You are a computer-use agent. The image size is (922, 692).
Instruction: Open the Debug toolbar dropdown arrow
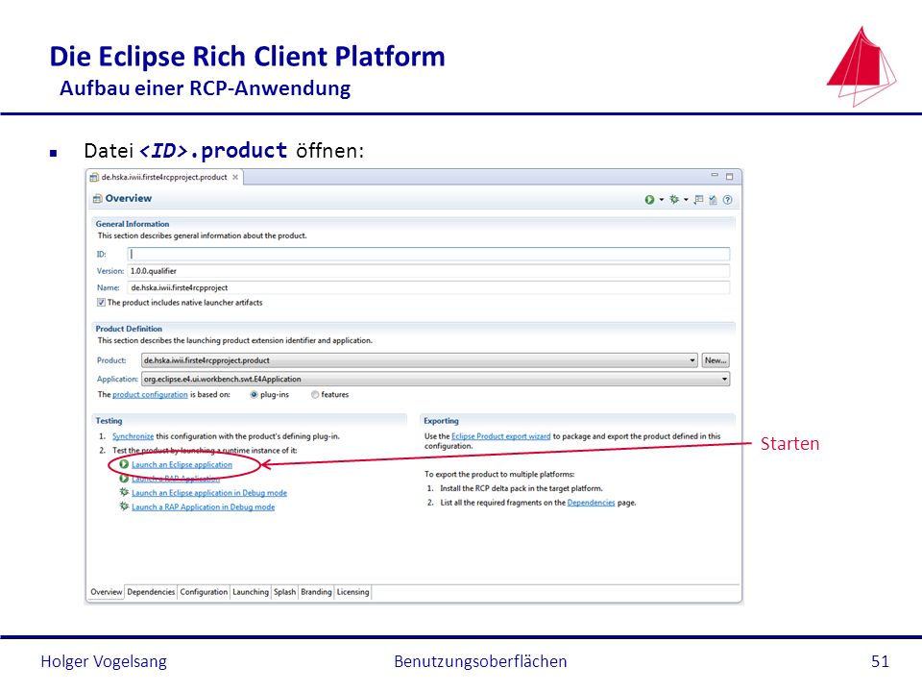[686, 200]
